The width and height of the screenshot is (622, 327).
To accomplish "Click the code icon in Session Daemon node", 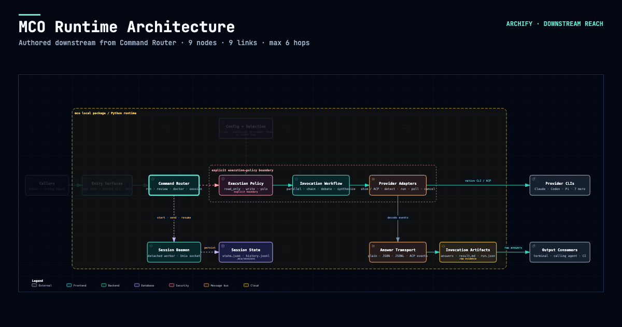I will click(x=151, y=246).
